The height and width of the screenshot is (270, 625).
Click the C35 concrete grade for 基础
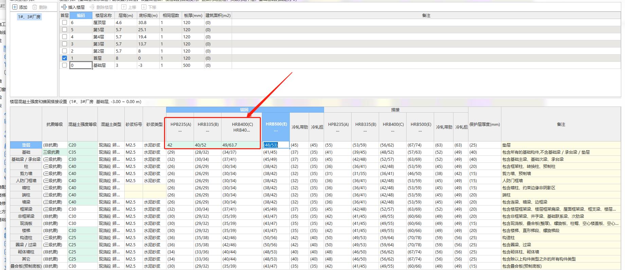83,152
